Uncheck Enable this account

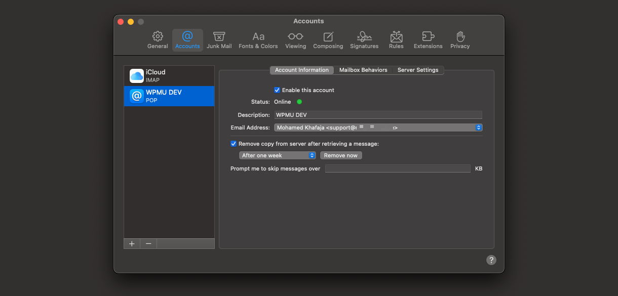[277, 90]
